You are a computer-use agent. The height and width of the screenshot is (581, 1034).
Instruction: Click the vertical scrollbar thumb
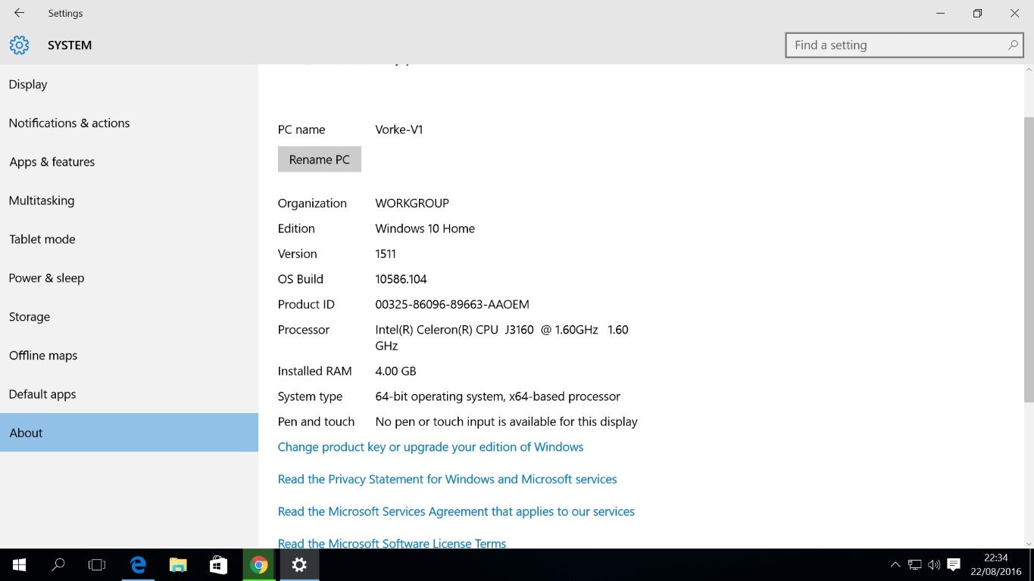(1029, 259)
